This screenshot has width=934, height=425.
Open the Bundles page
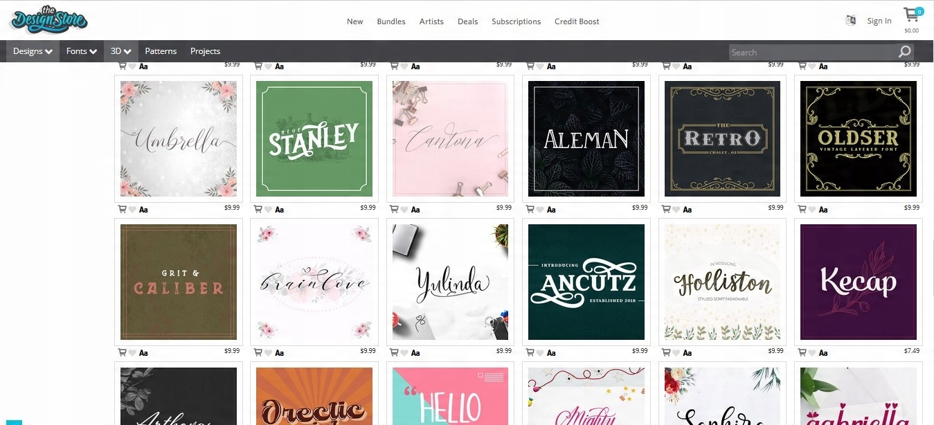point(391,21)
